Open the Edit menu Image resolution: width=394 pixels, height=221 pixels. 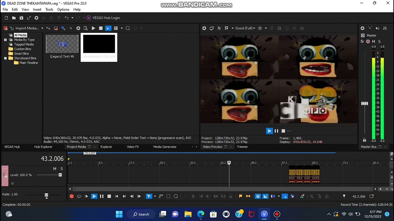(15, 10)
